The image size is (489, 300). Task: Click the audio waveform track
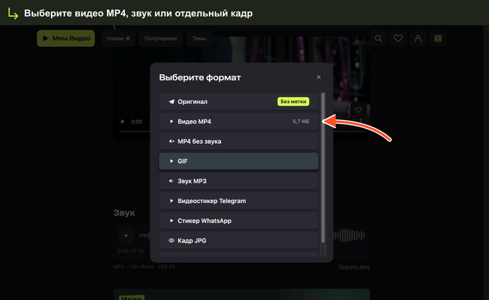tap(251, 235)
